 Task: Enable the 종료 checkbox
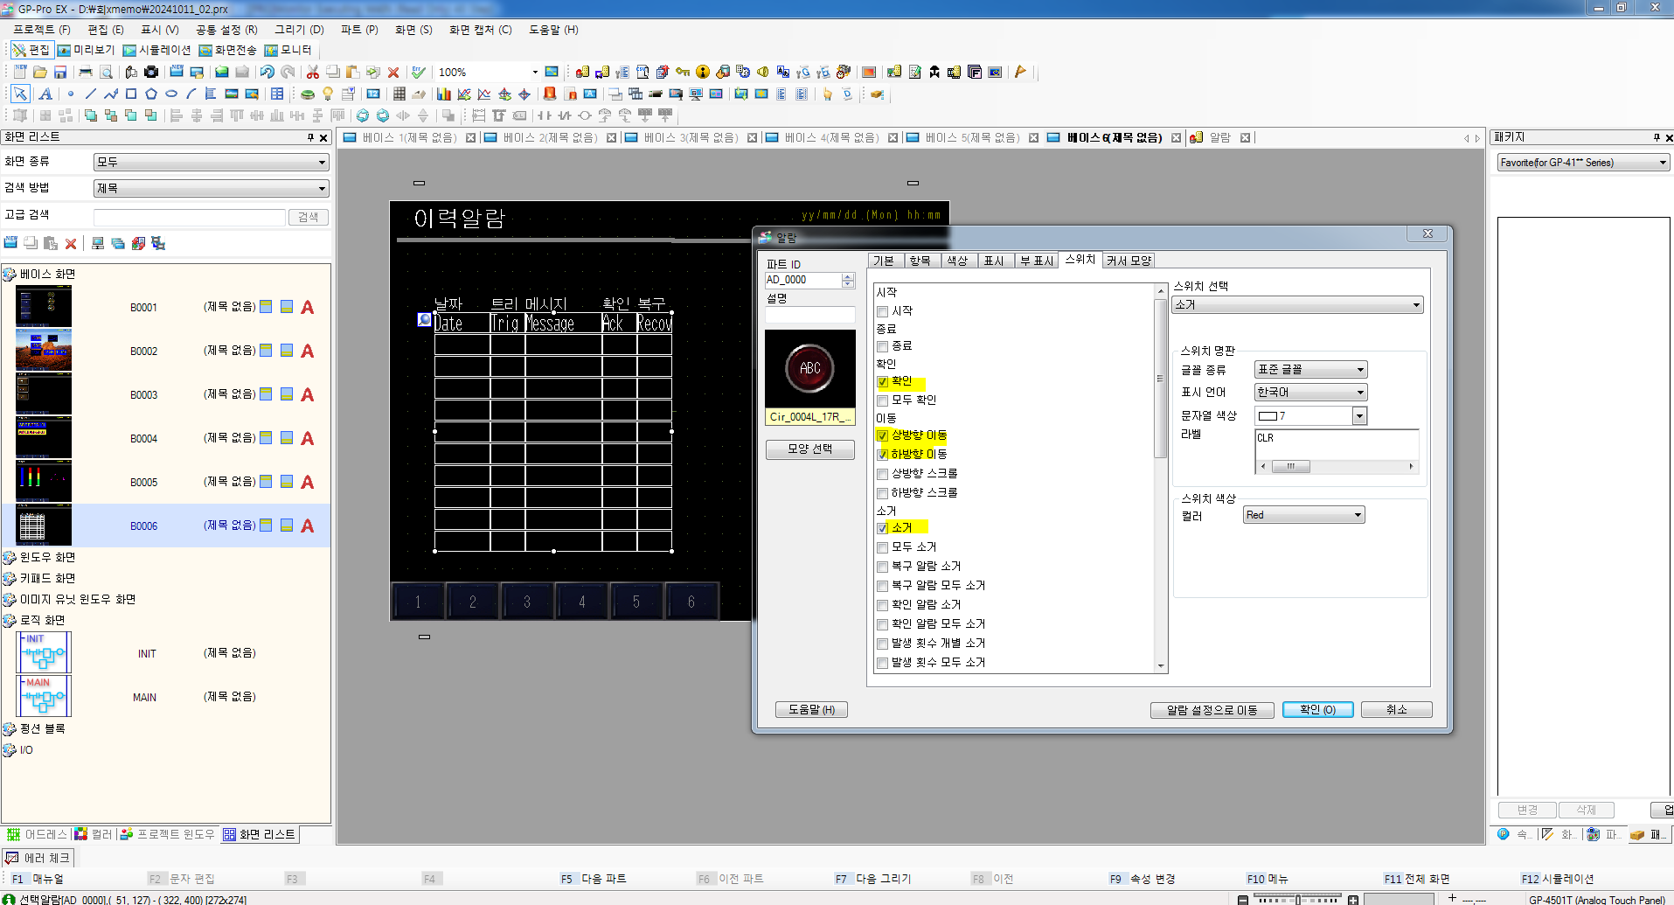click(883, 346)
